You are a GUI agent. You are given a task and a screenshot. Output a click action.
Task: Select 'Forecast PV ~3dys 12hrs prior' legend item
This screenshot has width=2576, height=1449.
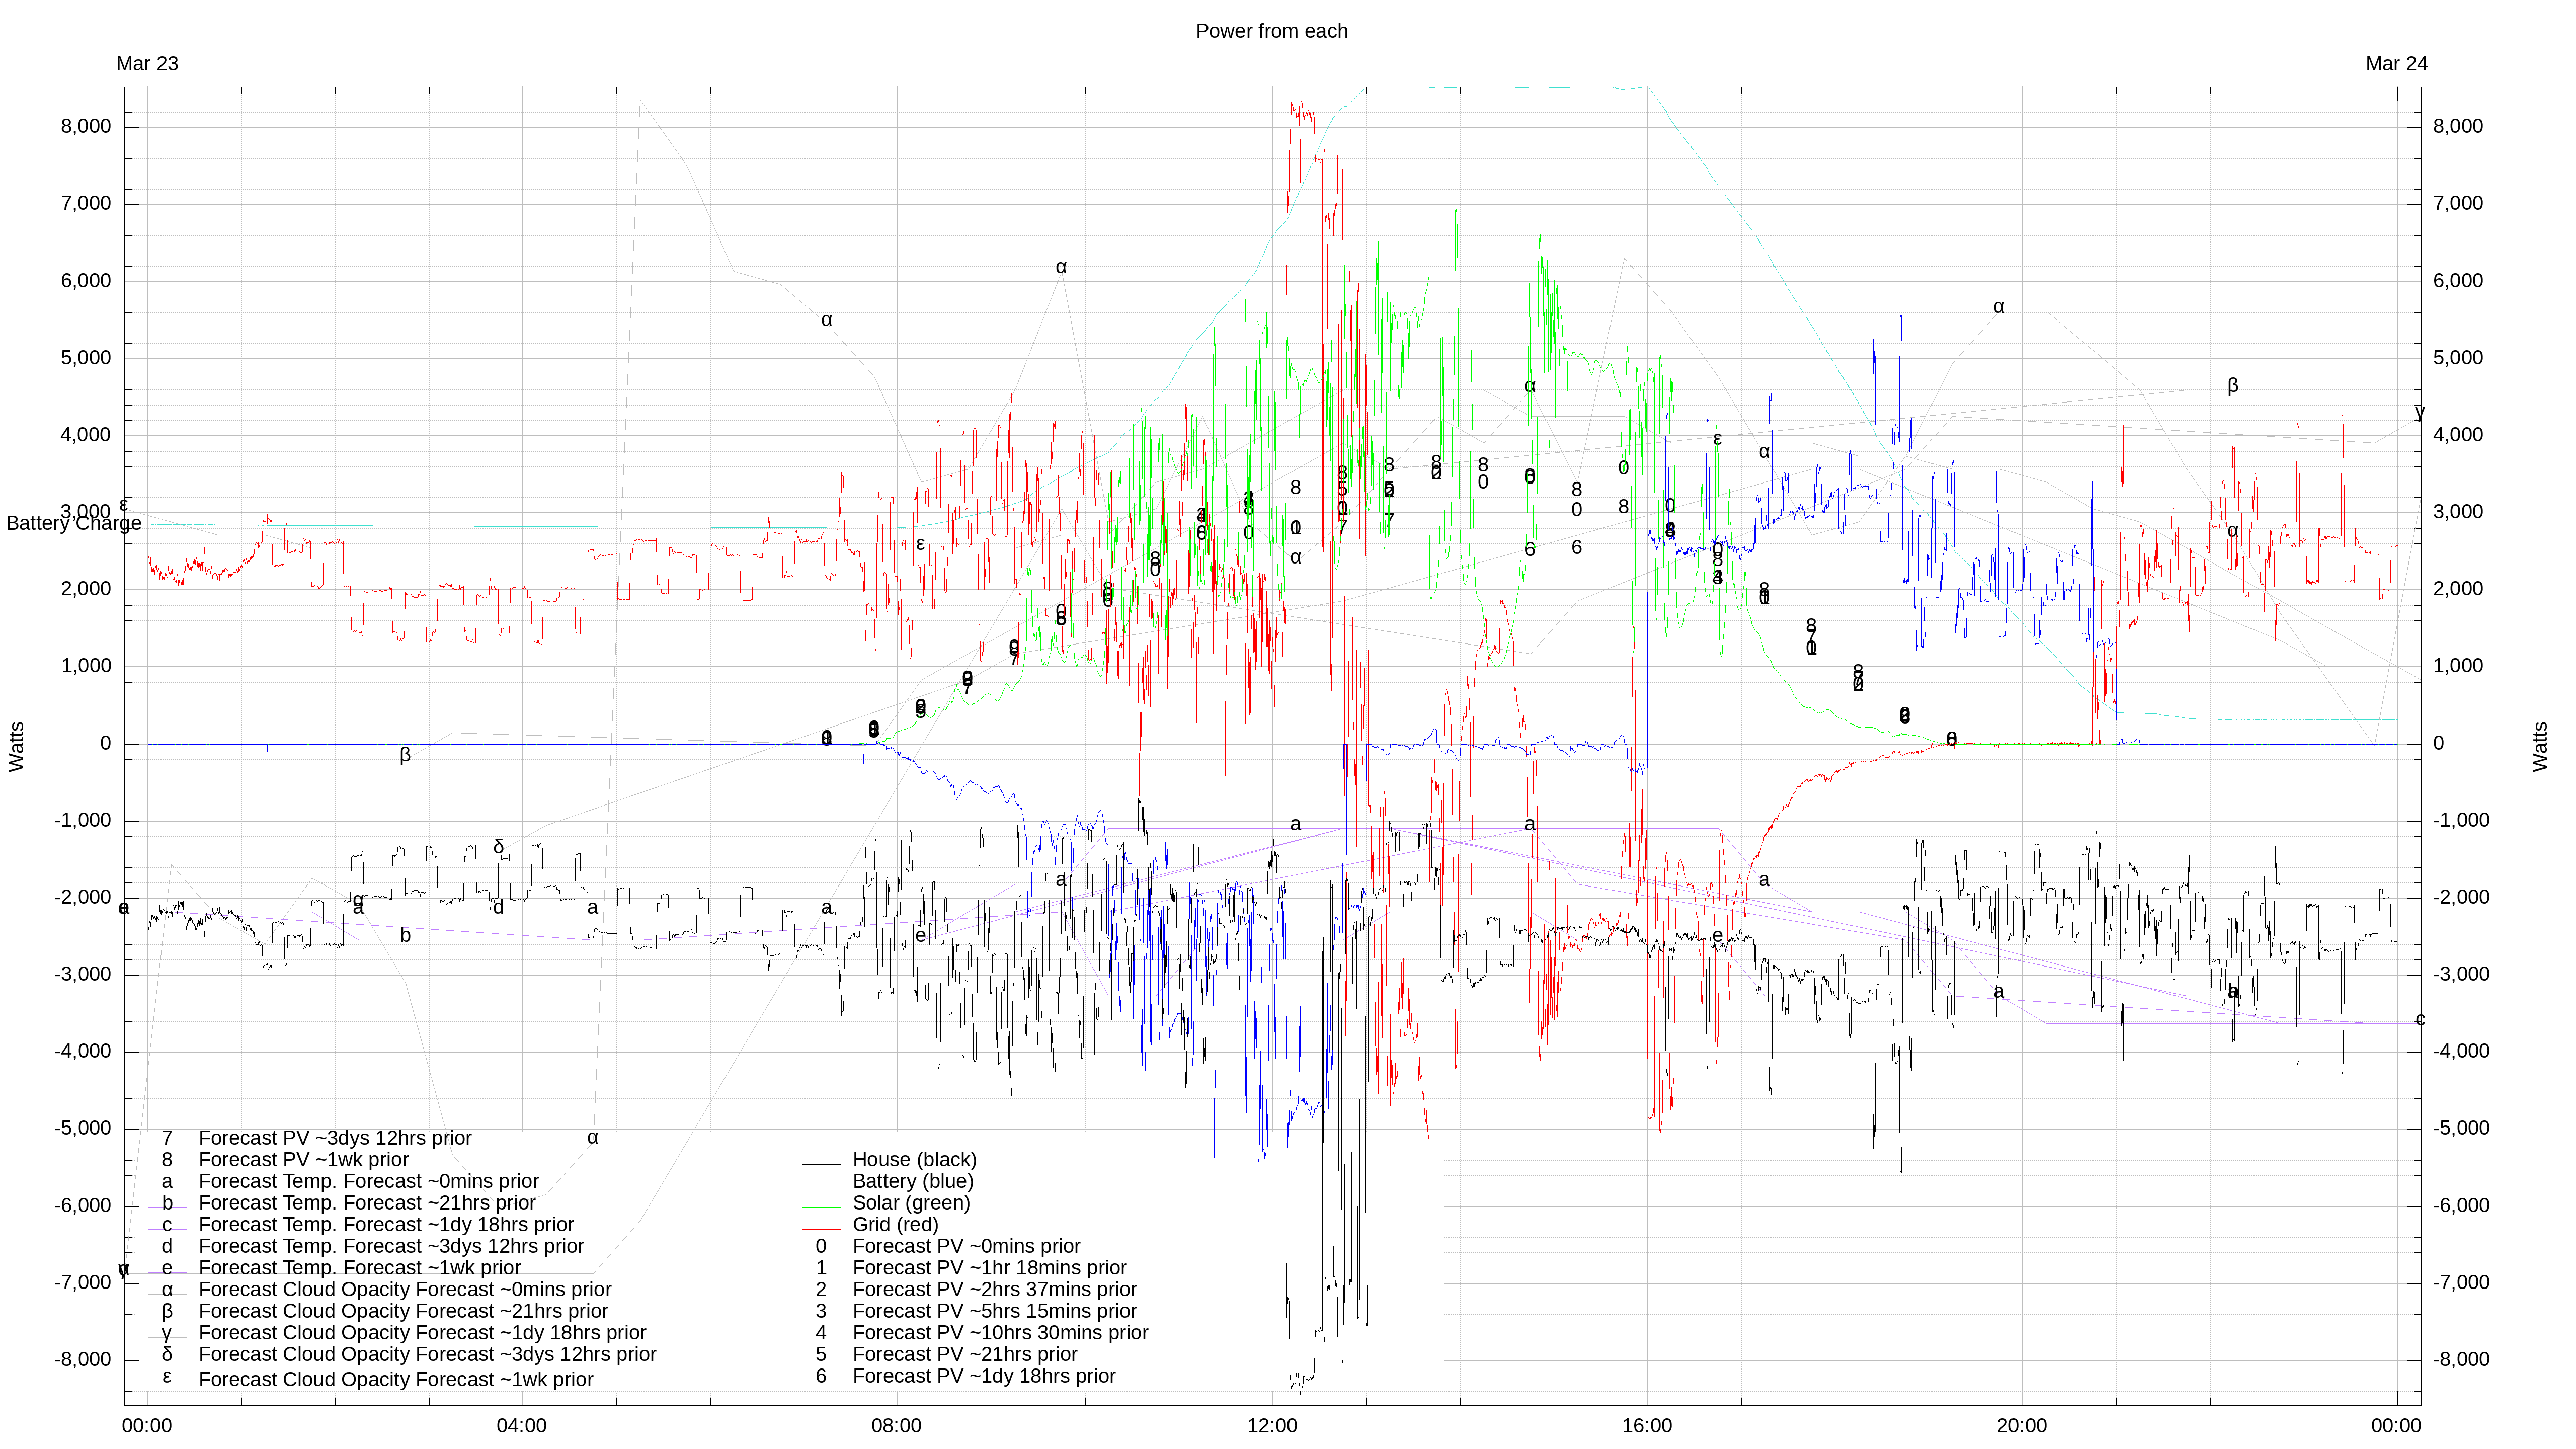click(334, 1138)
